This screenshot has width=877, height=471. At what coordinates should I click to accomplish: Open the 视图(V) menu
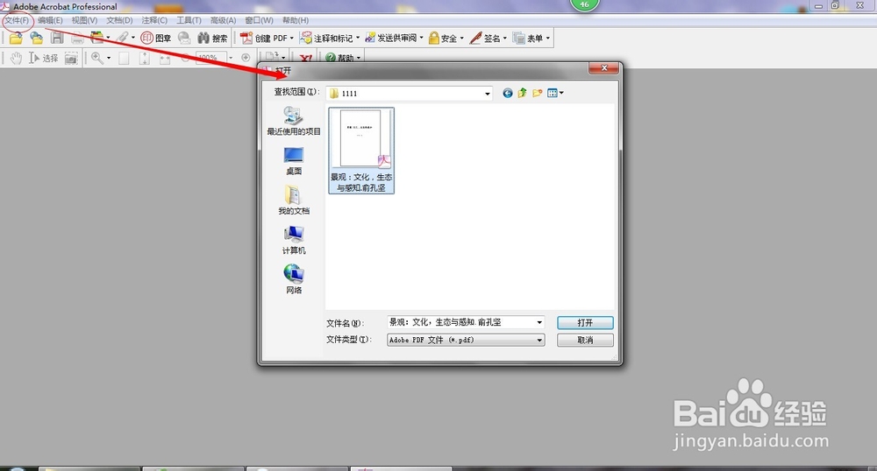84,21
